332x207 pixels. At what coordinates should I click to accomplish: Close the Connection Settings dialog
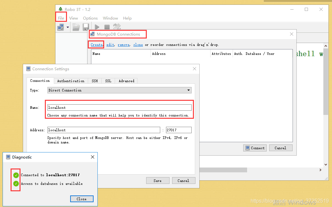tap(195, 69)
